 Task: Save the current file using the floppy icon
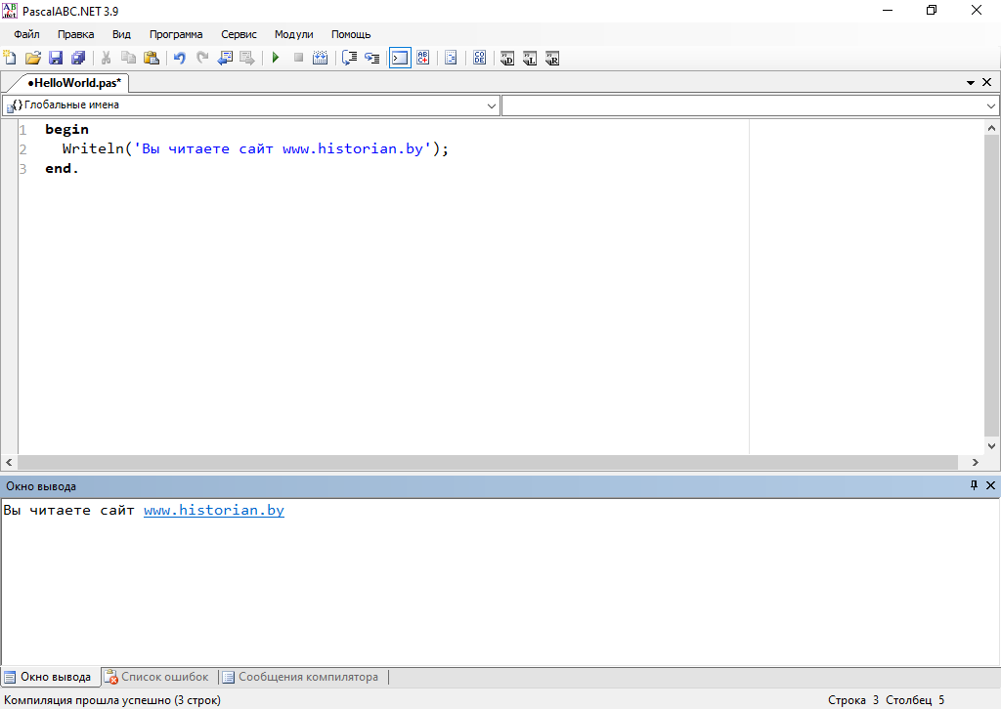point(56,59)
